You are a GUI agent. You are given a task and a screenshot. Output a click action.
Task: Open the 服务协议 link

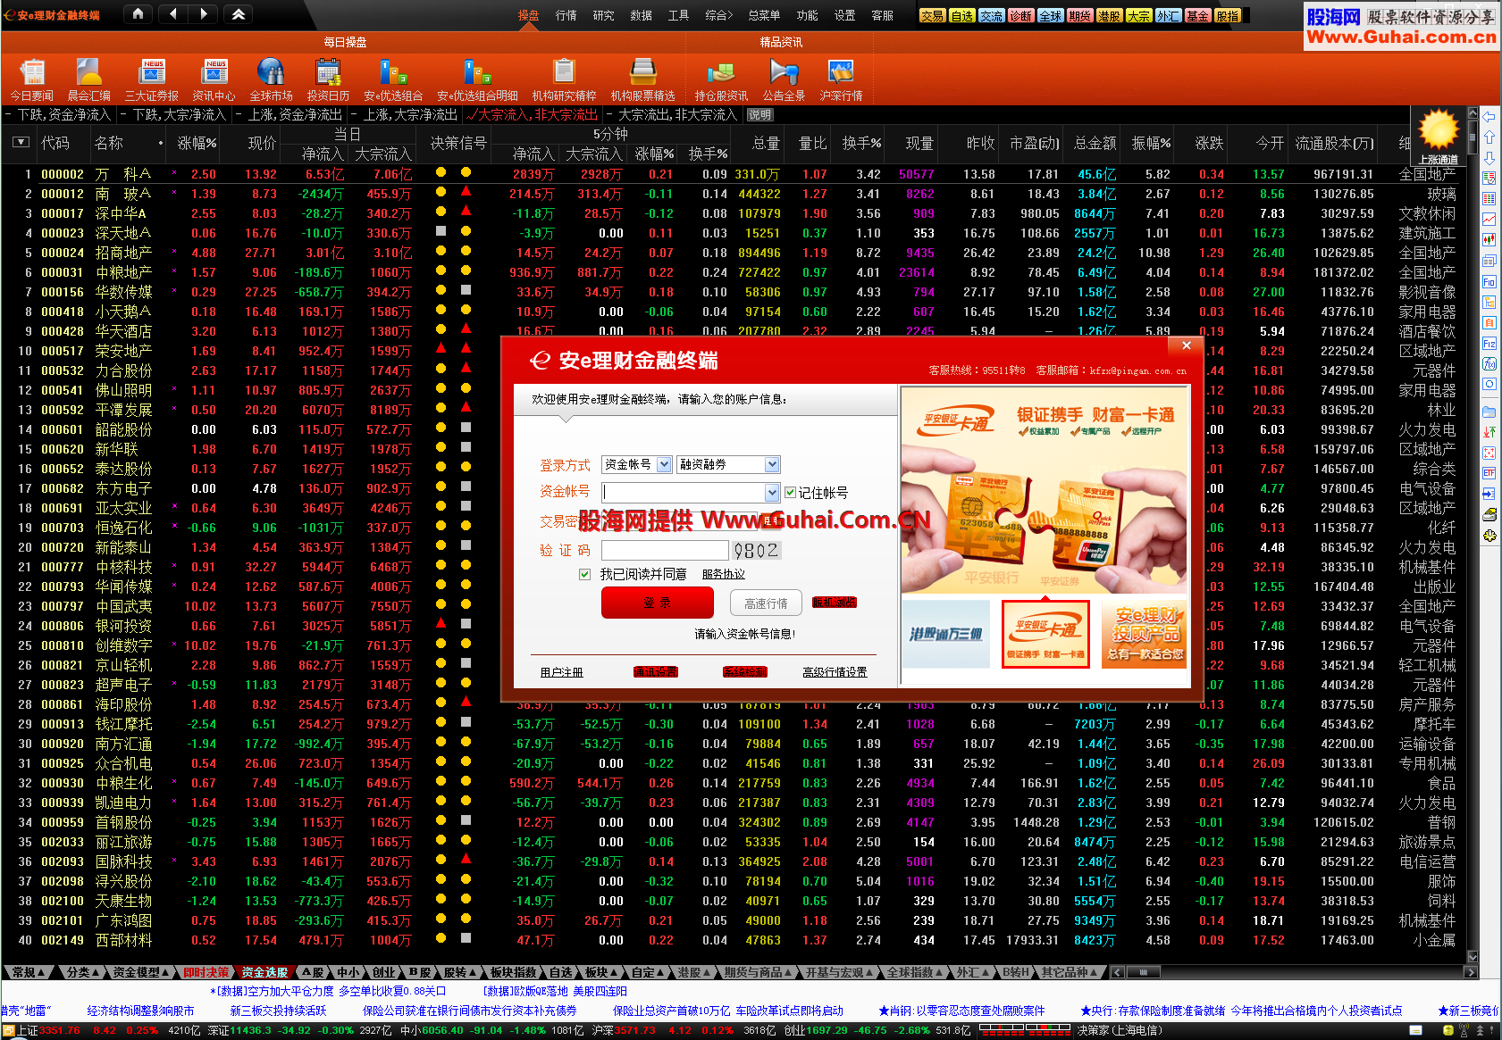pos(724,574)
